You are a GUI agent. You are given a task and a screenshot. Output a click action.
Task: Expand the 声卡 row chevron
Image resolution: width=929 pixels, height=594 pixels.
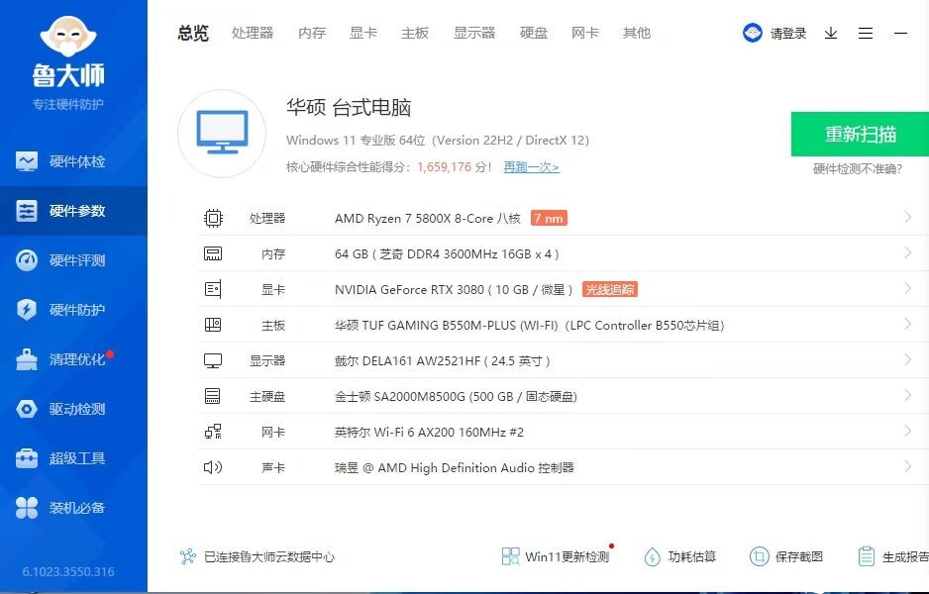pos(907,466)
